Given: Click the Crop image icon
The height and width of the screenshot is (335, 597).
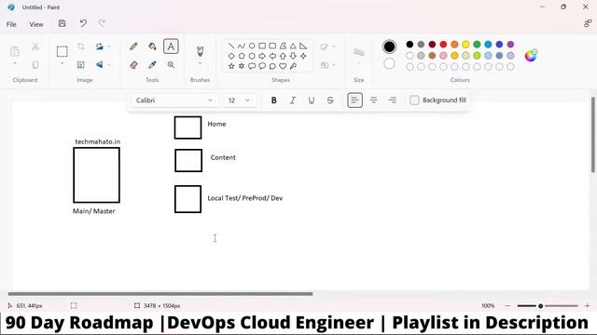Looking at the screenshot, I should coord(81,47).
